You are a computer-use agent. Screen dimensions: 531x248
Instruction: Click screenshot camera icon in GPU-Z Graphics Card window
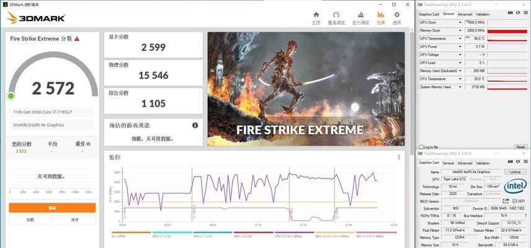pyautogui.click(x=511, y=162)
